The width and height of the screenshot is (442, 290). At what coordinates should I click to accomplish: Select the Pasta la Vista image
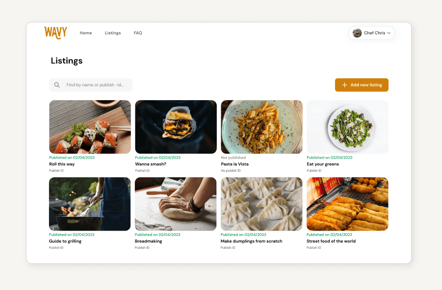[x=261, y=127]
